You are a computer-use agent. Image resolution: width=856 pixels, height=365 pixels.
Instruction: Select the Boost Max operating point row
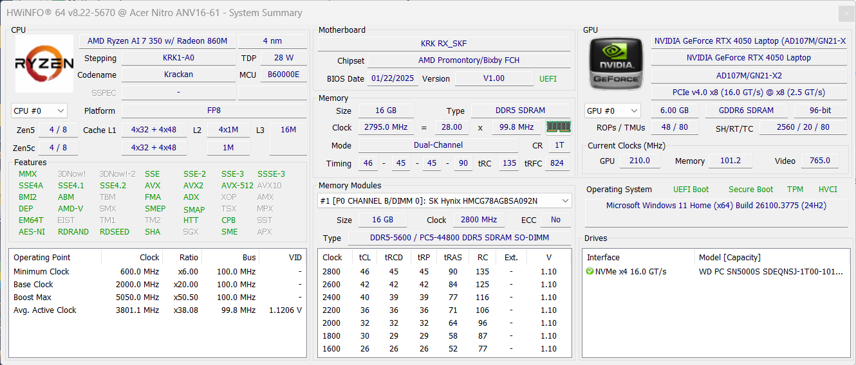158,298
